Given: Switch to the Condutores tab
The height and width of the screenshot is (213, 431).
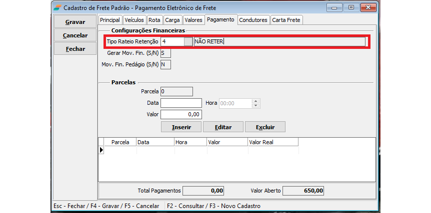Looking at the screenshot, I should coord(253,20).
